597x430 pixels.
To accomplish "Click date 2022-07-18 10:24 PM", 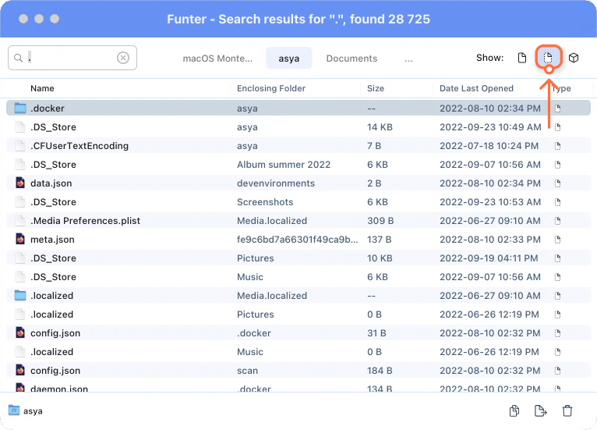I will click(x=489, y=146).
